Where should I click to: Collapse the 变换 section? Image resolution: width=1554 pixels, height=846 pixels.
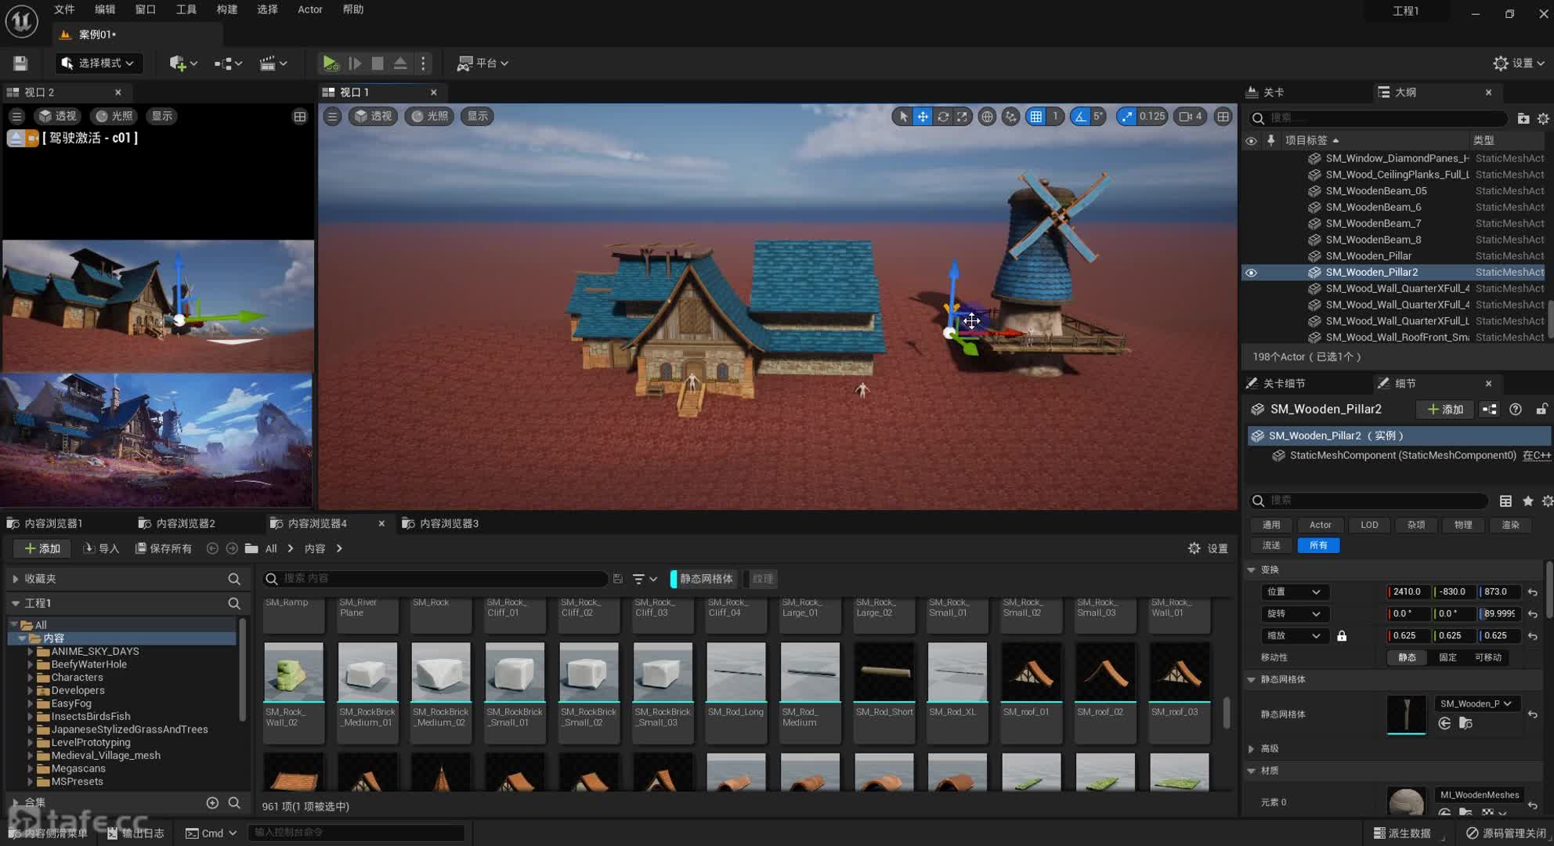click(x=1252, y=569)
